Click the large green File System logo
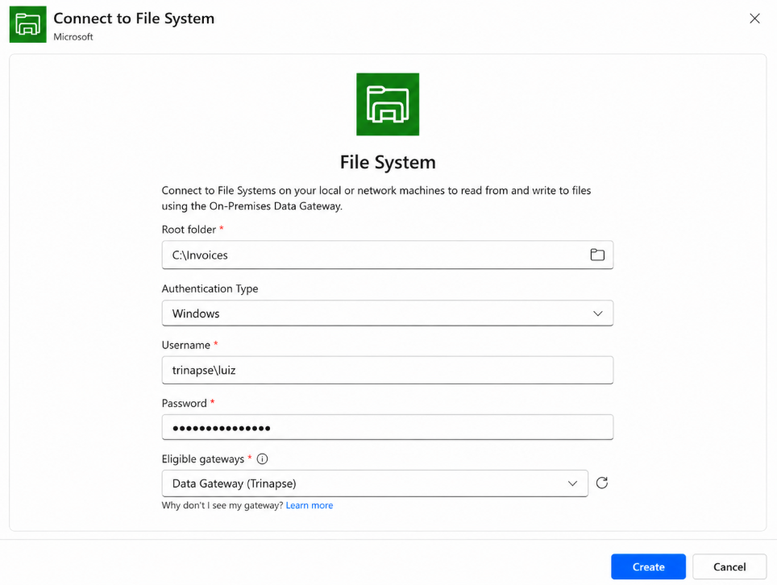Image resolution: width=777 pixels, height=585 pixels. [x=388, y=104]
